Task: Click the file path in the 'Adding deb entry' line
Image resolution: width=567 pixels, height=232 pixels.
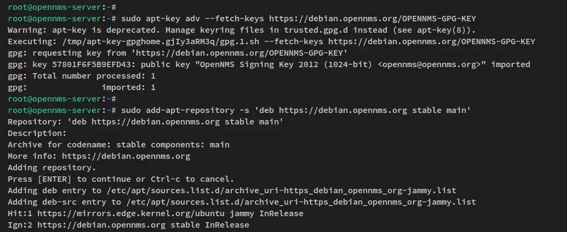Action: (282, 191)
